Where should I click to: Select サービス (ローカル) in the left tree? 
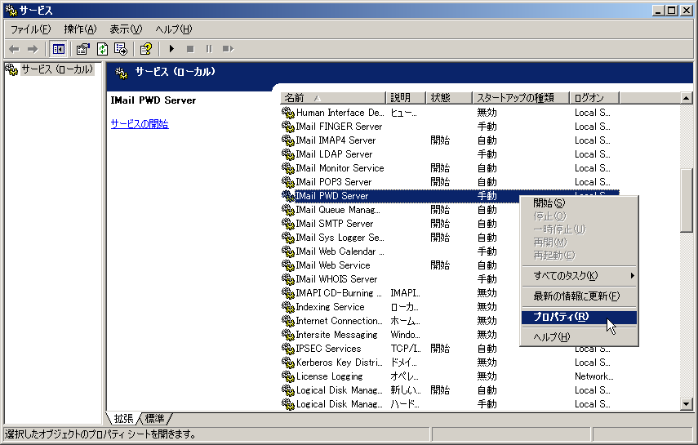[x=57, y=69]
